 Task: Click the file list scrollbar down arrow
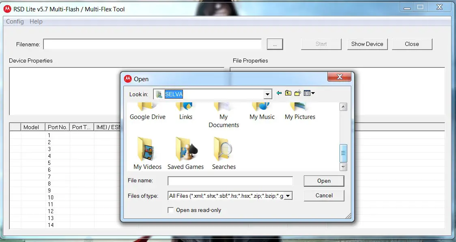tap(343, 167)
